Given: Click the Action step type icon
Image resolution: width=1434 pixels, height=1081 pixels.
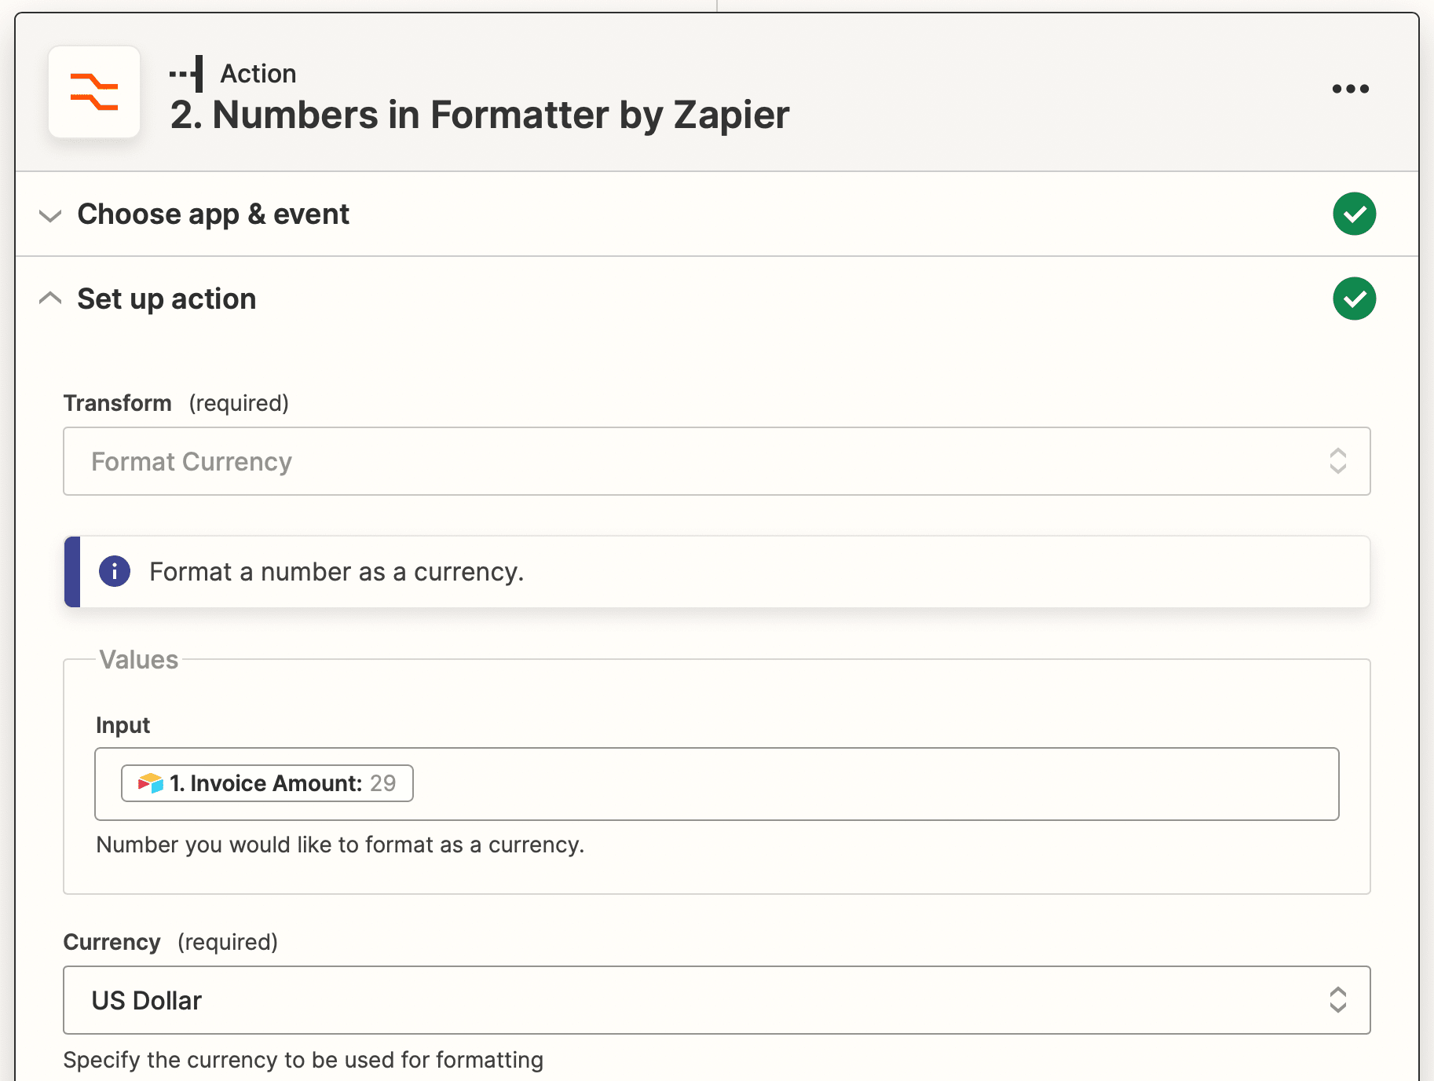Looking at the screenshot, I should pos(188,74).
